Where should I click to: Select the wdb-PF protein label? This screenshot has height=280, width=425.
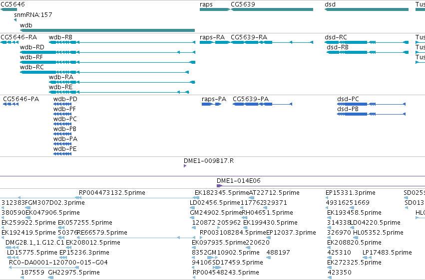point(64,109)
